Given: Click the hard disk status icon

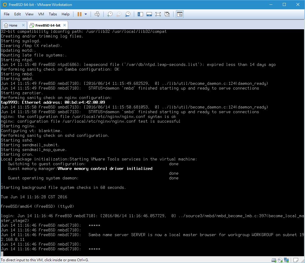Looking at the screenshot, I should tap(274, 260).
